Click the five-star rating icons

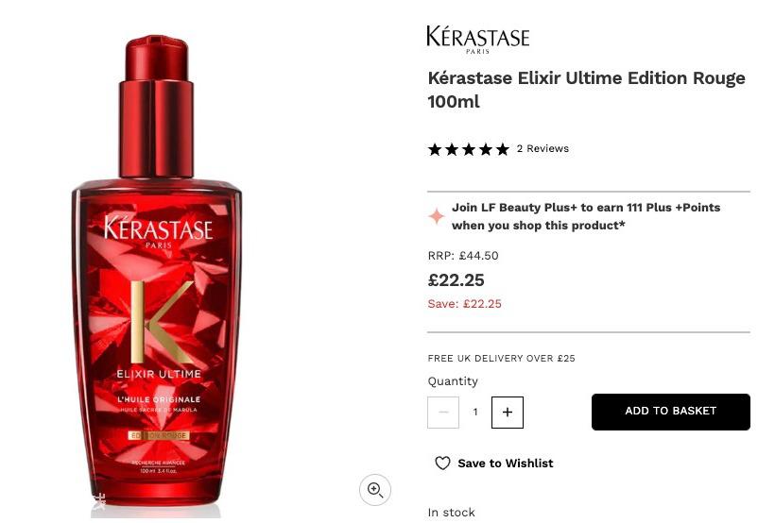pos(469,149)
